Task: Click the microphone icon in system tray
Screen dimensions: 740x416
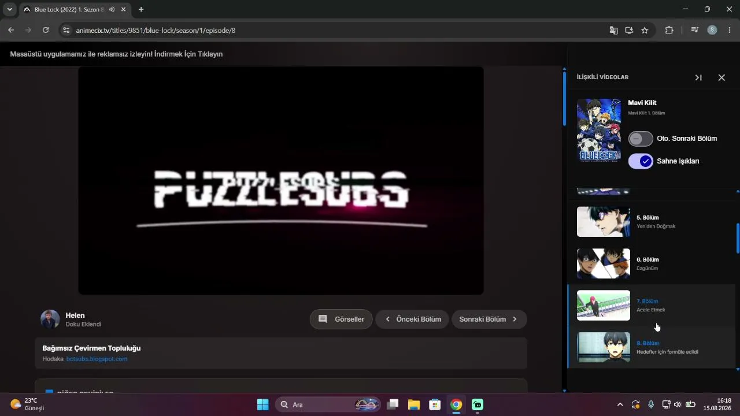Action: 651,404
